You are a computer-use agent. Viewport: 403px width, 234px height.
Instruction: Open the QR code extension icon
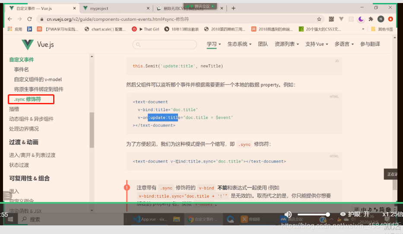(x=331, y=19)
